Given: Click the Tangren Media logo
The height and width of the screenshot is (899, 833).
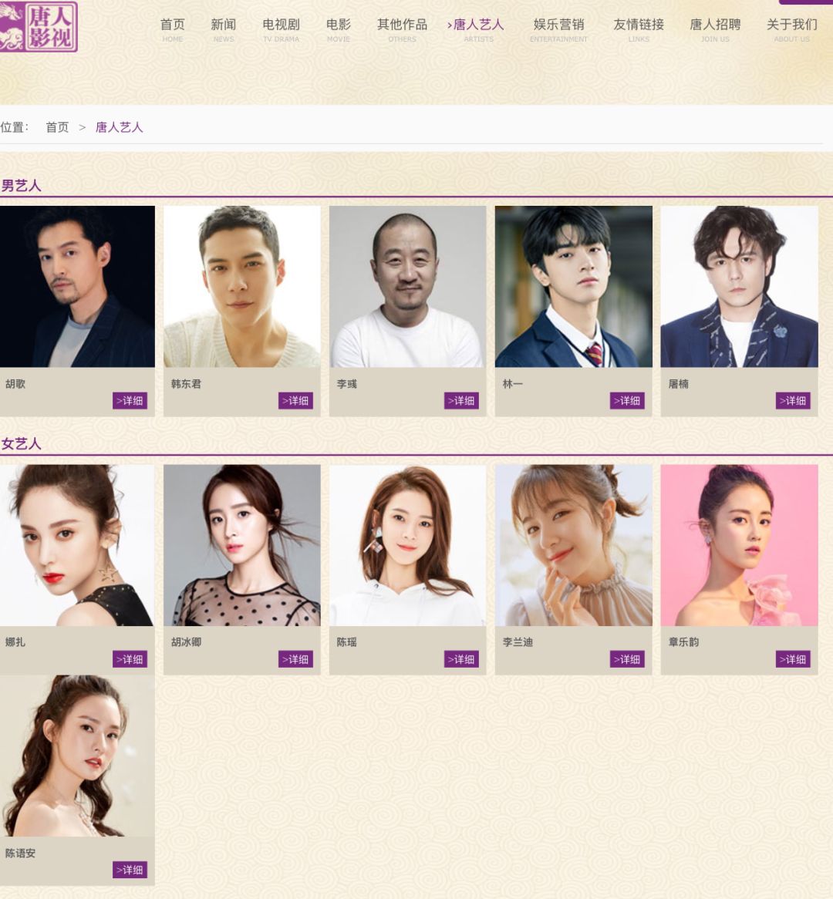Looking at the screenshot, I should (x=39, y=26).
